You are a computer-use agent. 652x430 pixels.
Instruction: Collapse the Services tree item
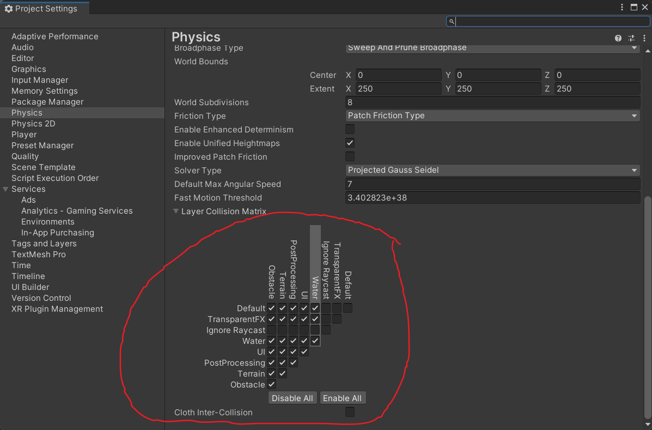[6, 189]
